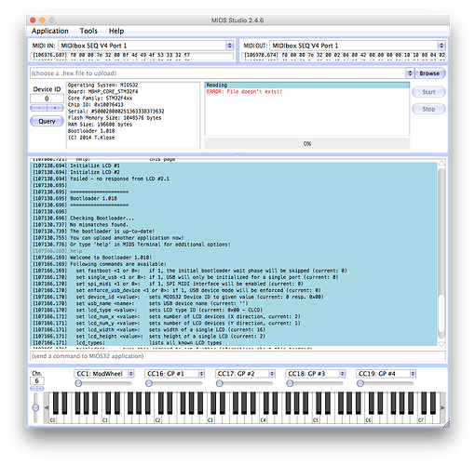Open the CC18: GP #3 dropdown
This screenshot has width=475, height=465.
tap(316, 374)
